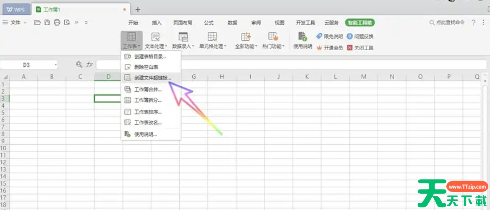This screenshot has height=210, width=490.
Task: Select 删除空白表 from the menu
Action: pos(151,67)
